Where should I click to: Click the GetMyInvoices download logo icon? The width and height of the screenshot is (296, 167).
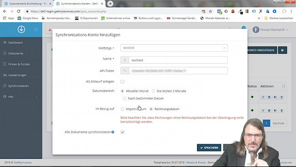[x=21, y=30]
